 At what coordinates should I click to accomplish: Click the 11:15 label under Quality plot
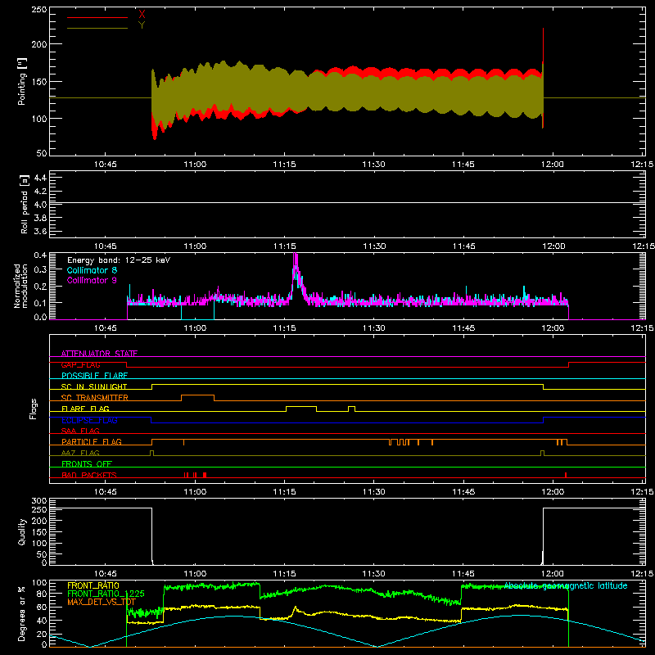284,574
